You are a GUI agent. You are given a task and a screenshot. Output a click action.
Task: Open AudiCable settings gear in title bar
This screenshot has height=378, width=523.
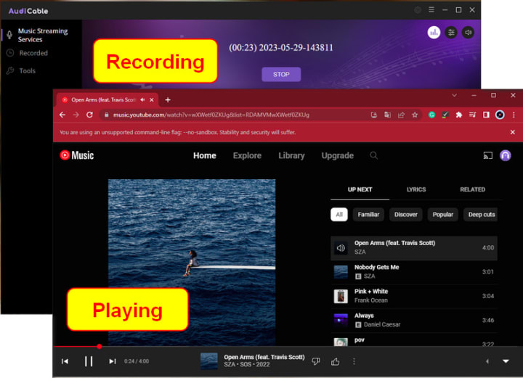coord(418,10)
